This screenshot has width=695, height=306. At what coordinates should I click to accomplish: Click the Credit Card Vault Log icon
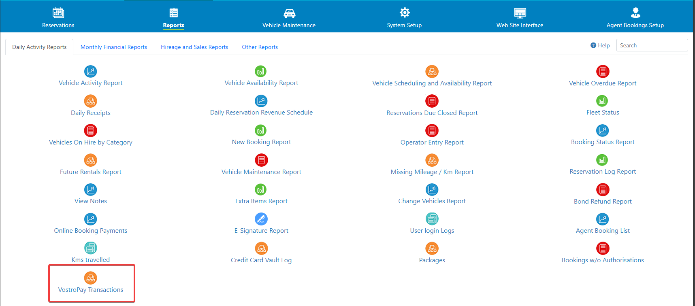(261, 248)
